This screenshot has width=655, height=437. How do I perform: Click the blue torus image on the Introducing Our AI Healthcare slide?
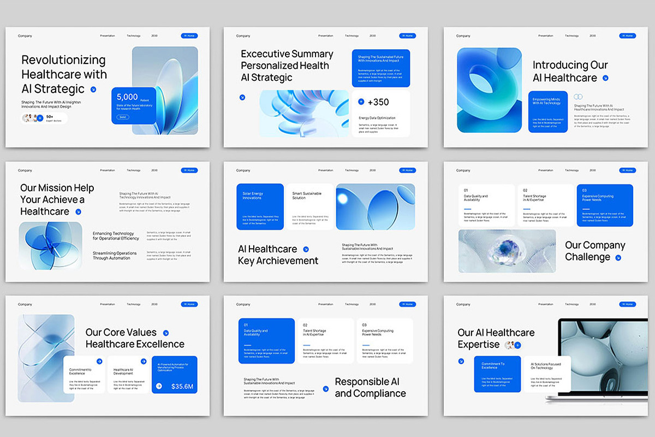(489, 90)
